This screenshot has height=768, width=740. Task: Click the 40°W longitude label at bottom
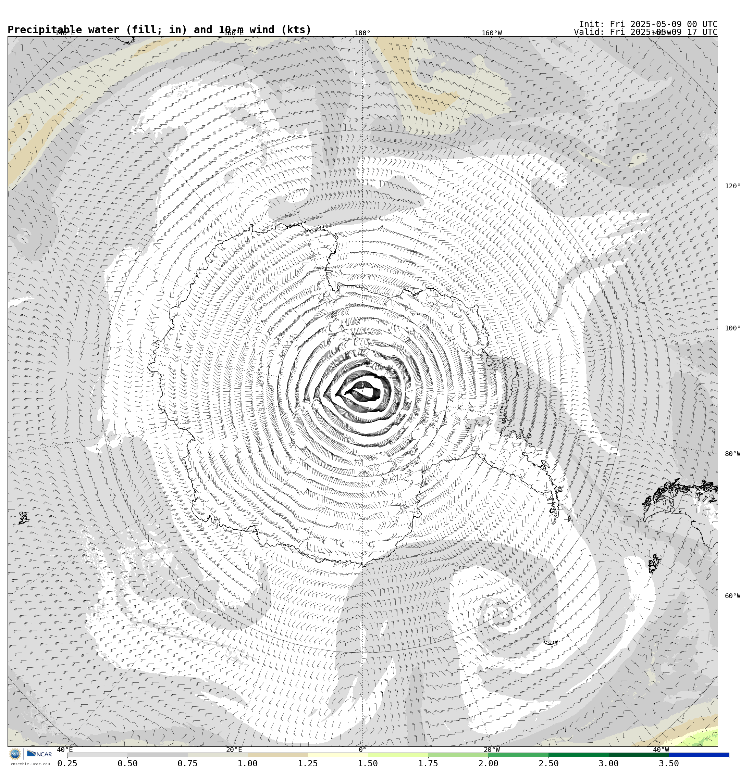[x=661, y=750]
